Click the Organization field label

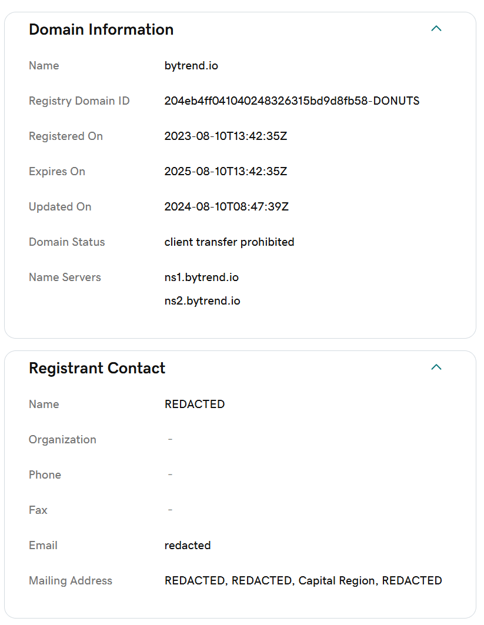(x=62, y=440)
